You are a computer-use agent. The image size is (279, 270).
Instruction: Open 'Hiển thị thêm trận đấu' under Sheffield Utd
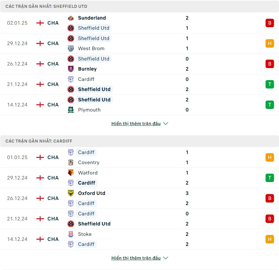[136, 124]
